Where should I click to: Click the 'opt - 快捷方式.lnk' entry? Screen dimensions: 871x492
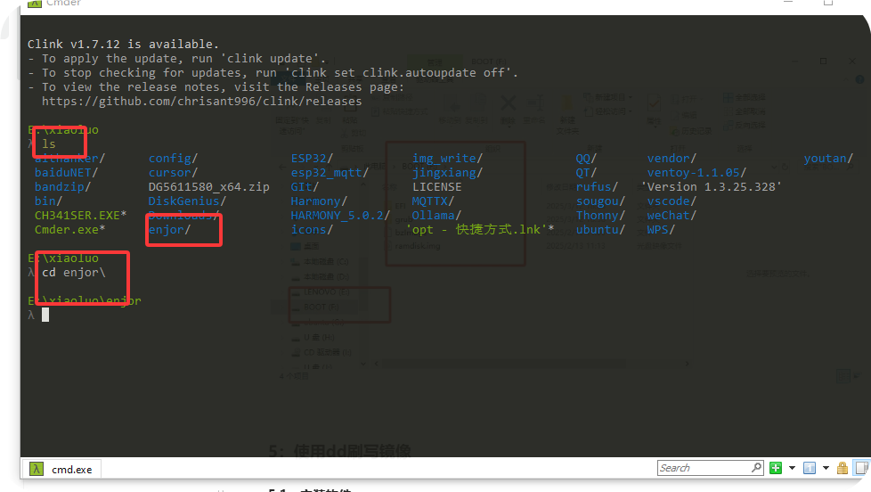coord(480,230)
